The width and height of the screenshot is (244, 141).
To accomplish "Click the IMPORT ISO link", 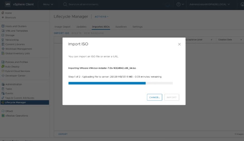I will click(61, 33).
